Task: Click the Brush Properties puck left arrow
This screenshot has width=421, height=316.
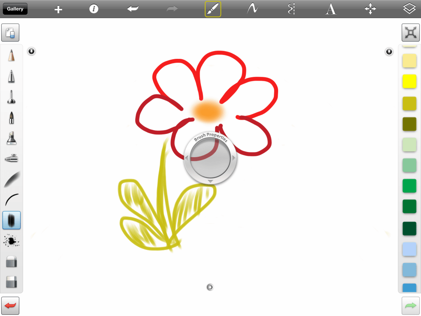Action: tap(187, 158)
